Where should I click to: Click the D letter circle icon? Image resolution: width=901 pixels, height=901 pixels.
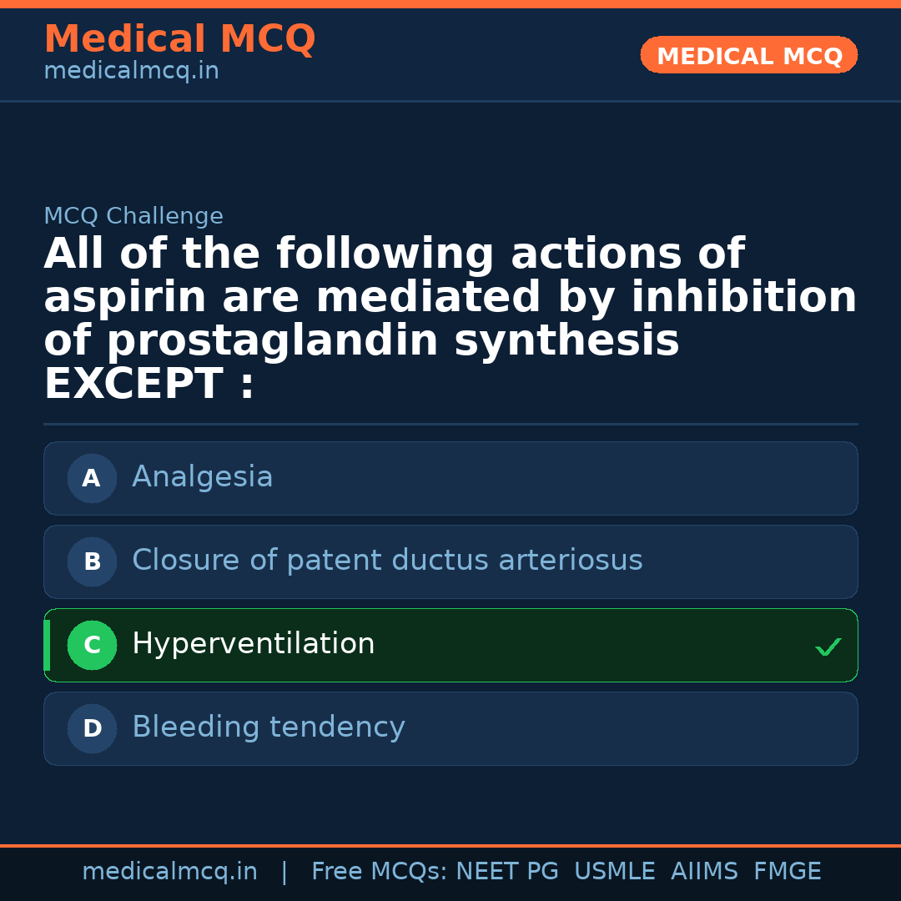pyautogui.click(x=92, y=728)
